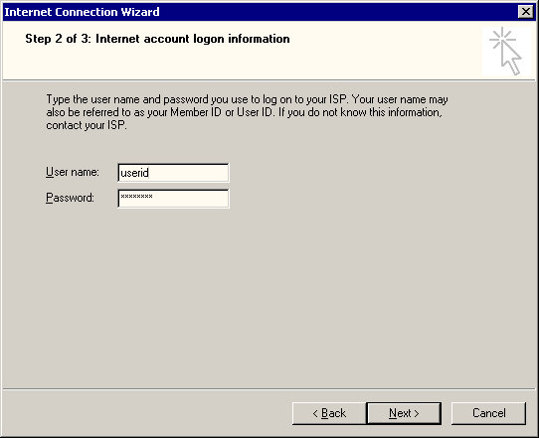
Task: Focus the User name input field
Action: (x=173, y=173)
